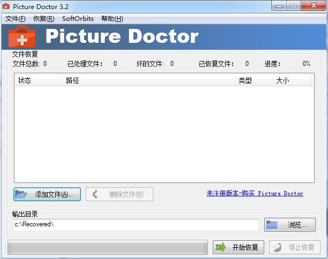Open the 文件(F) menu
This screenshot has width=328, height=259.
[15, 19]
